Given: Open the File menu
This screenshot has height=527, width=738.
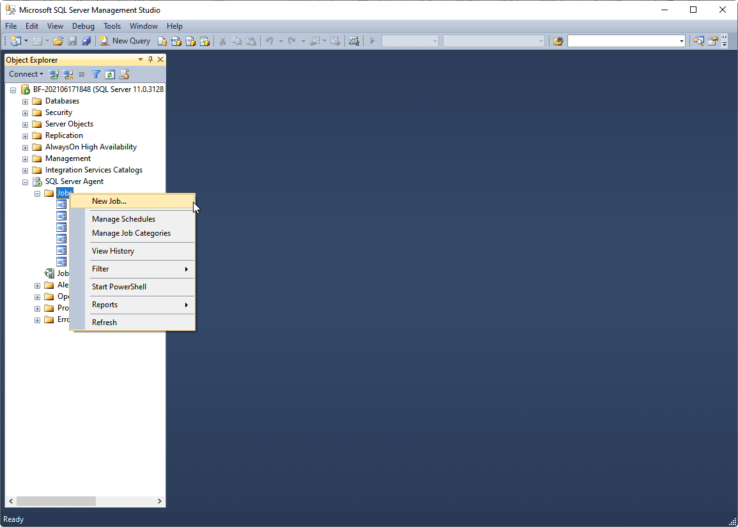Looking at the screenshot, I should [11, 26].
